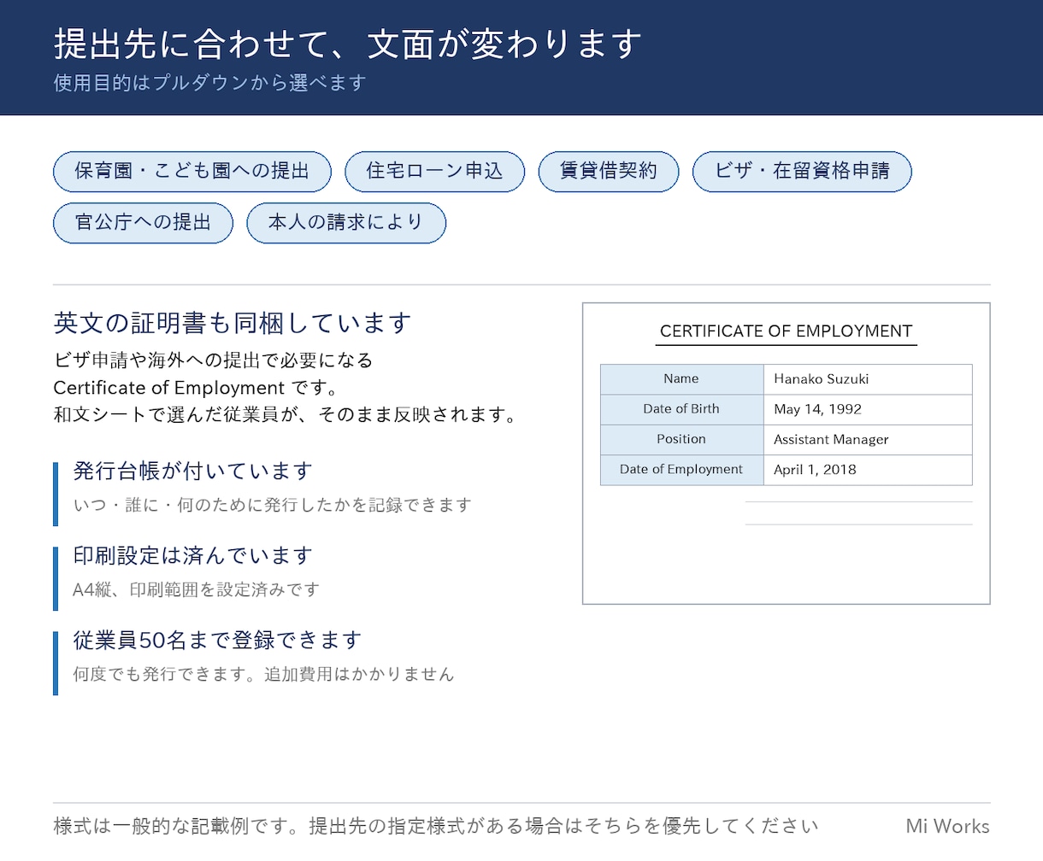This screenshot has width=1043, height=861.
Task: Click the Position label cell
Action: tap(681, 440)
